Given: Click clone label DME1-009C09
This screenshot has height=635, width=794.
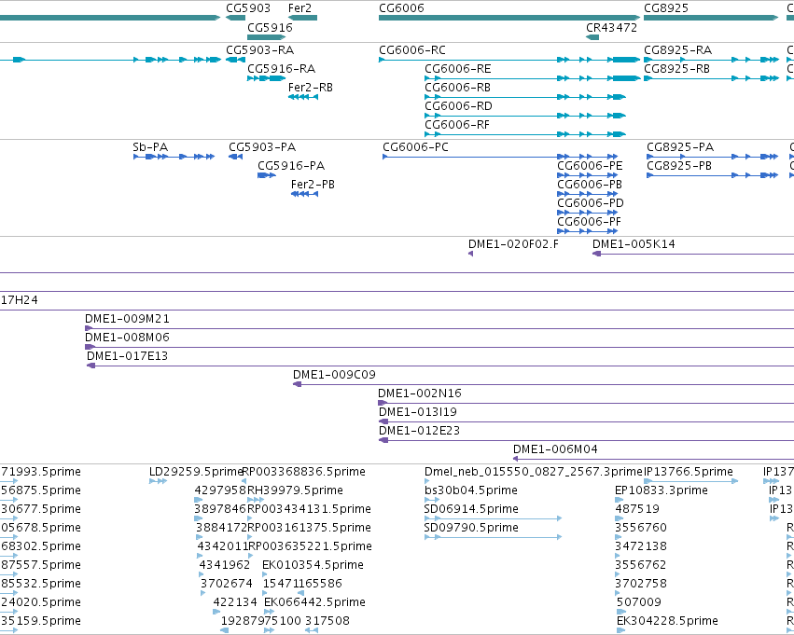Looking at the screenshot, I should point(334,375).
